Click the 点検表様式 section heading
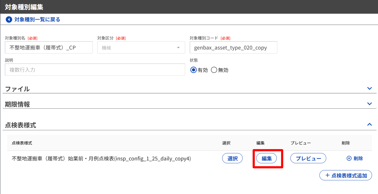 (20, 125)
